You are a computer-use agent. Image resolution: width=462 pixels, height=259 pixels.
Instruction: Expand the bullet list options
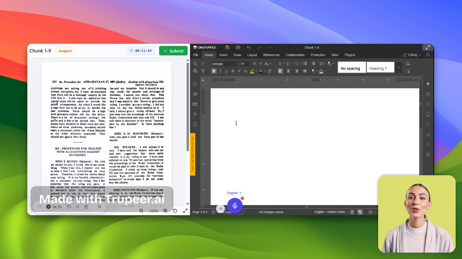tap(284, 64)
